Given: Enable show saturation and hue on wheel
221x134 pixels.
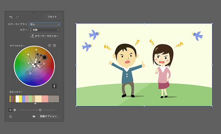Looking at the screenshot, I should pyautogui.click(x=10, y=110).
